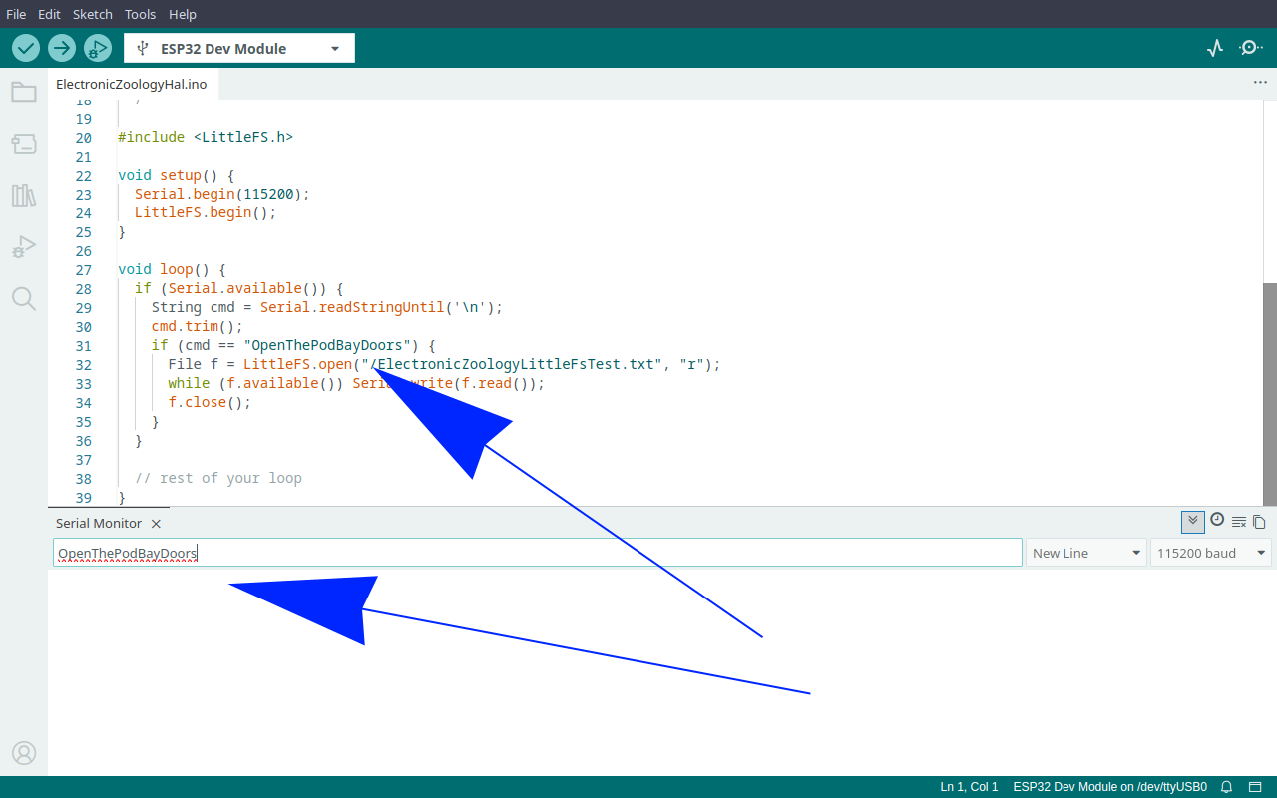Image resolution: width=1277 pixels, height=798 pixels.
Task: Click the Upload arrow button
Action: 62,48
